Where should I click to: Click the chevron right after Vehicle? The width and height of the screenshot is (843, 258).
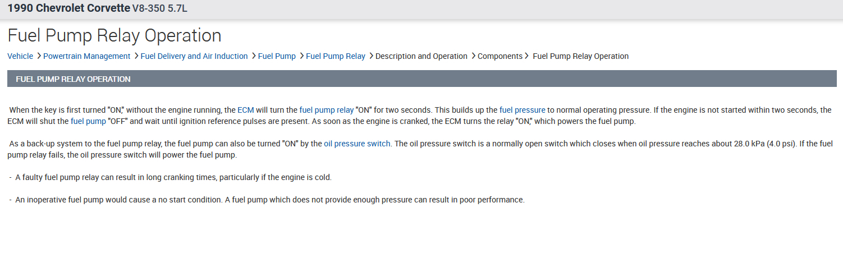pyautogui.click(x=39, y=56)
